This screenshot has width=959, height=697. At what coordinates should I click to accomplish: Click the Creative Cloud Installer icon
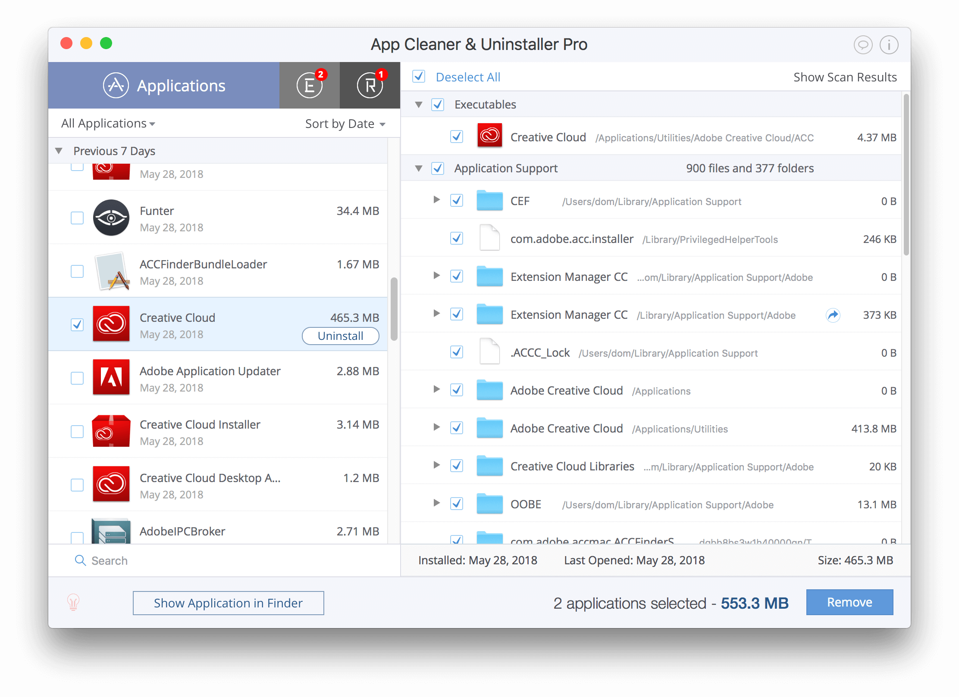[x=113, y=431]
